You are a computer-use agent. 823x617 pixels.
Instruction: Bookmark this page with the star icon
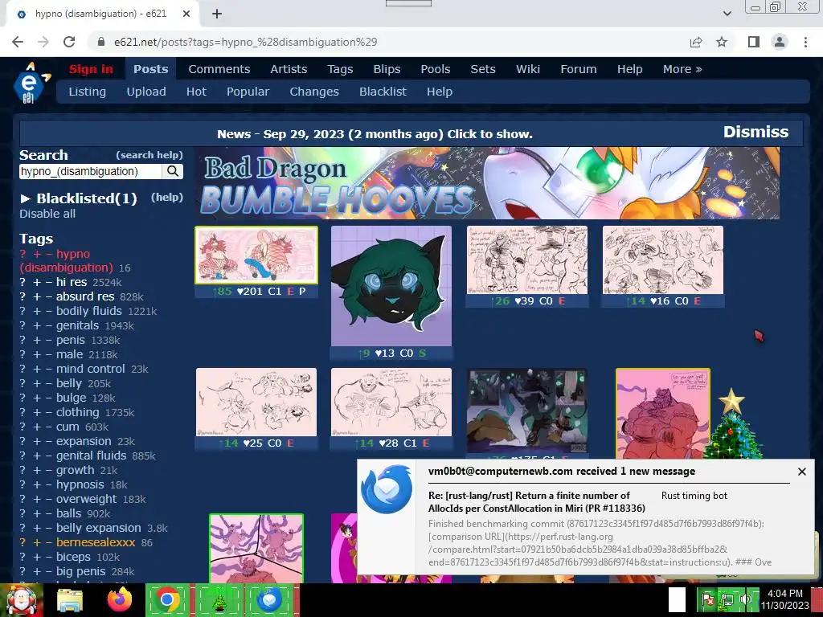coord(723,42)
